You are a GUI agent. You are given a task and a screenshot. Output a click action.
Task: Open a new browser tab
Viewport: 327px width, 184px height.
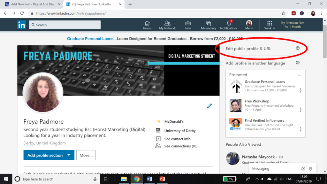(130, 4)
